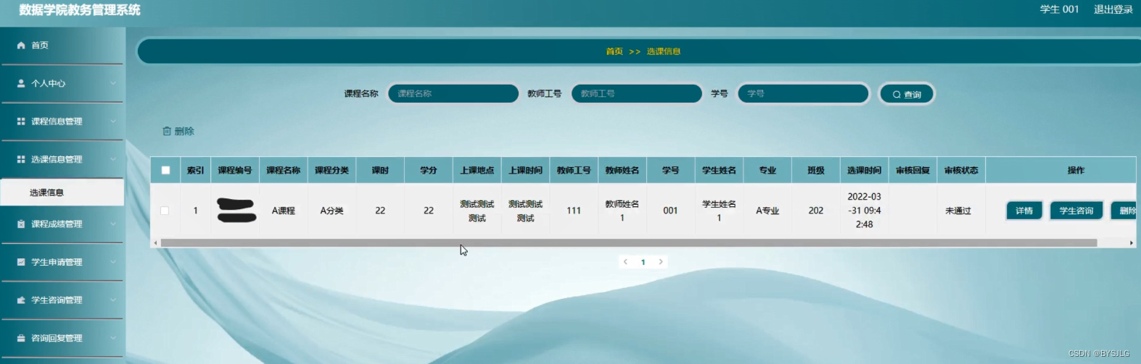1141x364 pixels.
Task: Click the person icon for 个人中心
Action: [x=21, y=83]
